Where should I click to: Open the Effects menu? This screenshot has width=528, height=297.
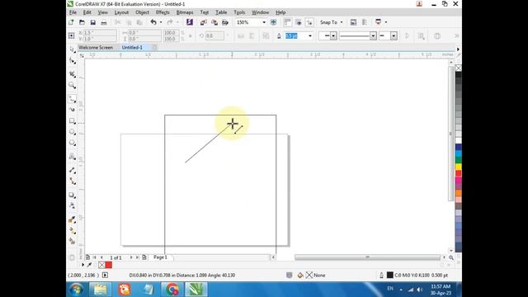point(163,12)
